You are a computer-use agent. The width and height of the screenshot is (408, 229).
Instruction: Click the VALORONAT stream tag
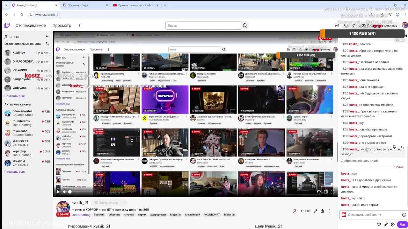pyautogui.click(x=212, y=215)
